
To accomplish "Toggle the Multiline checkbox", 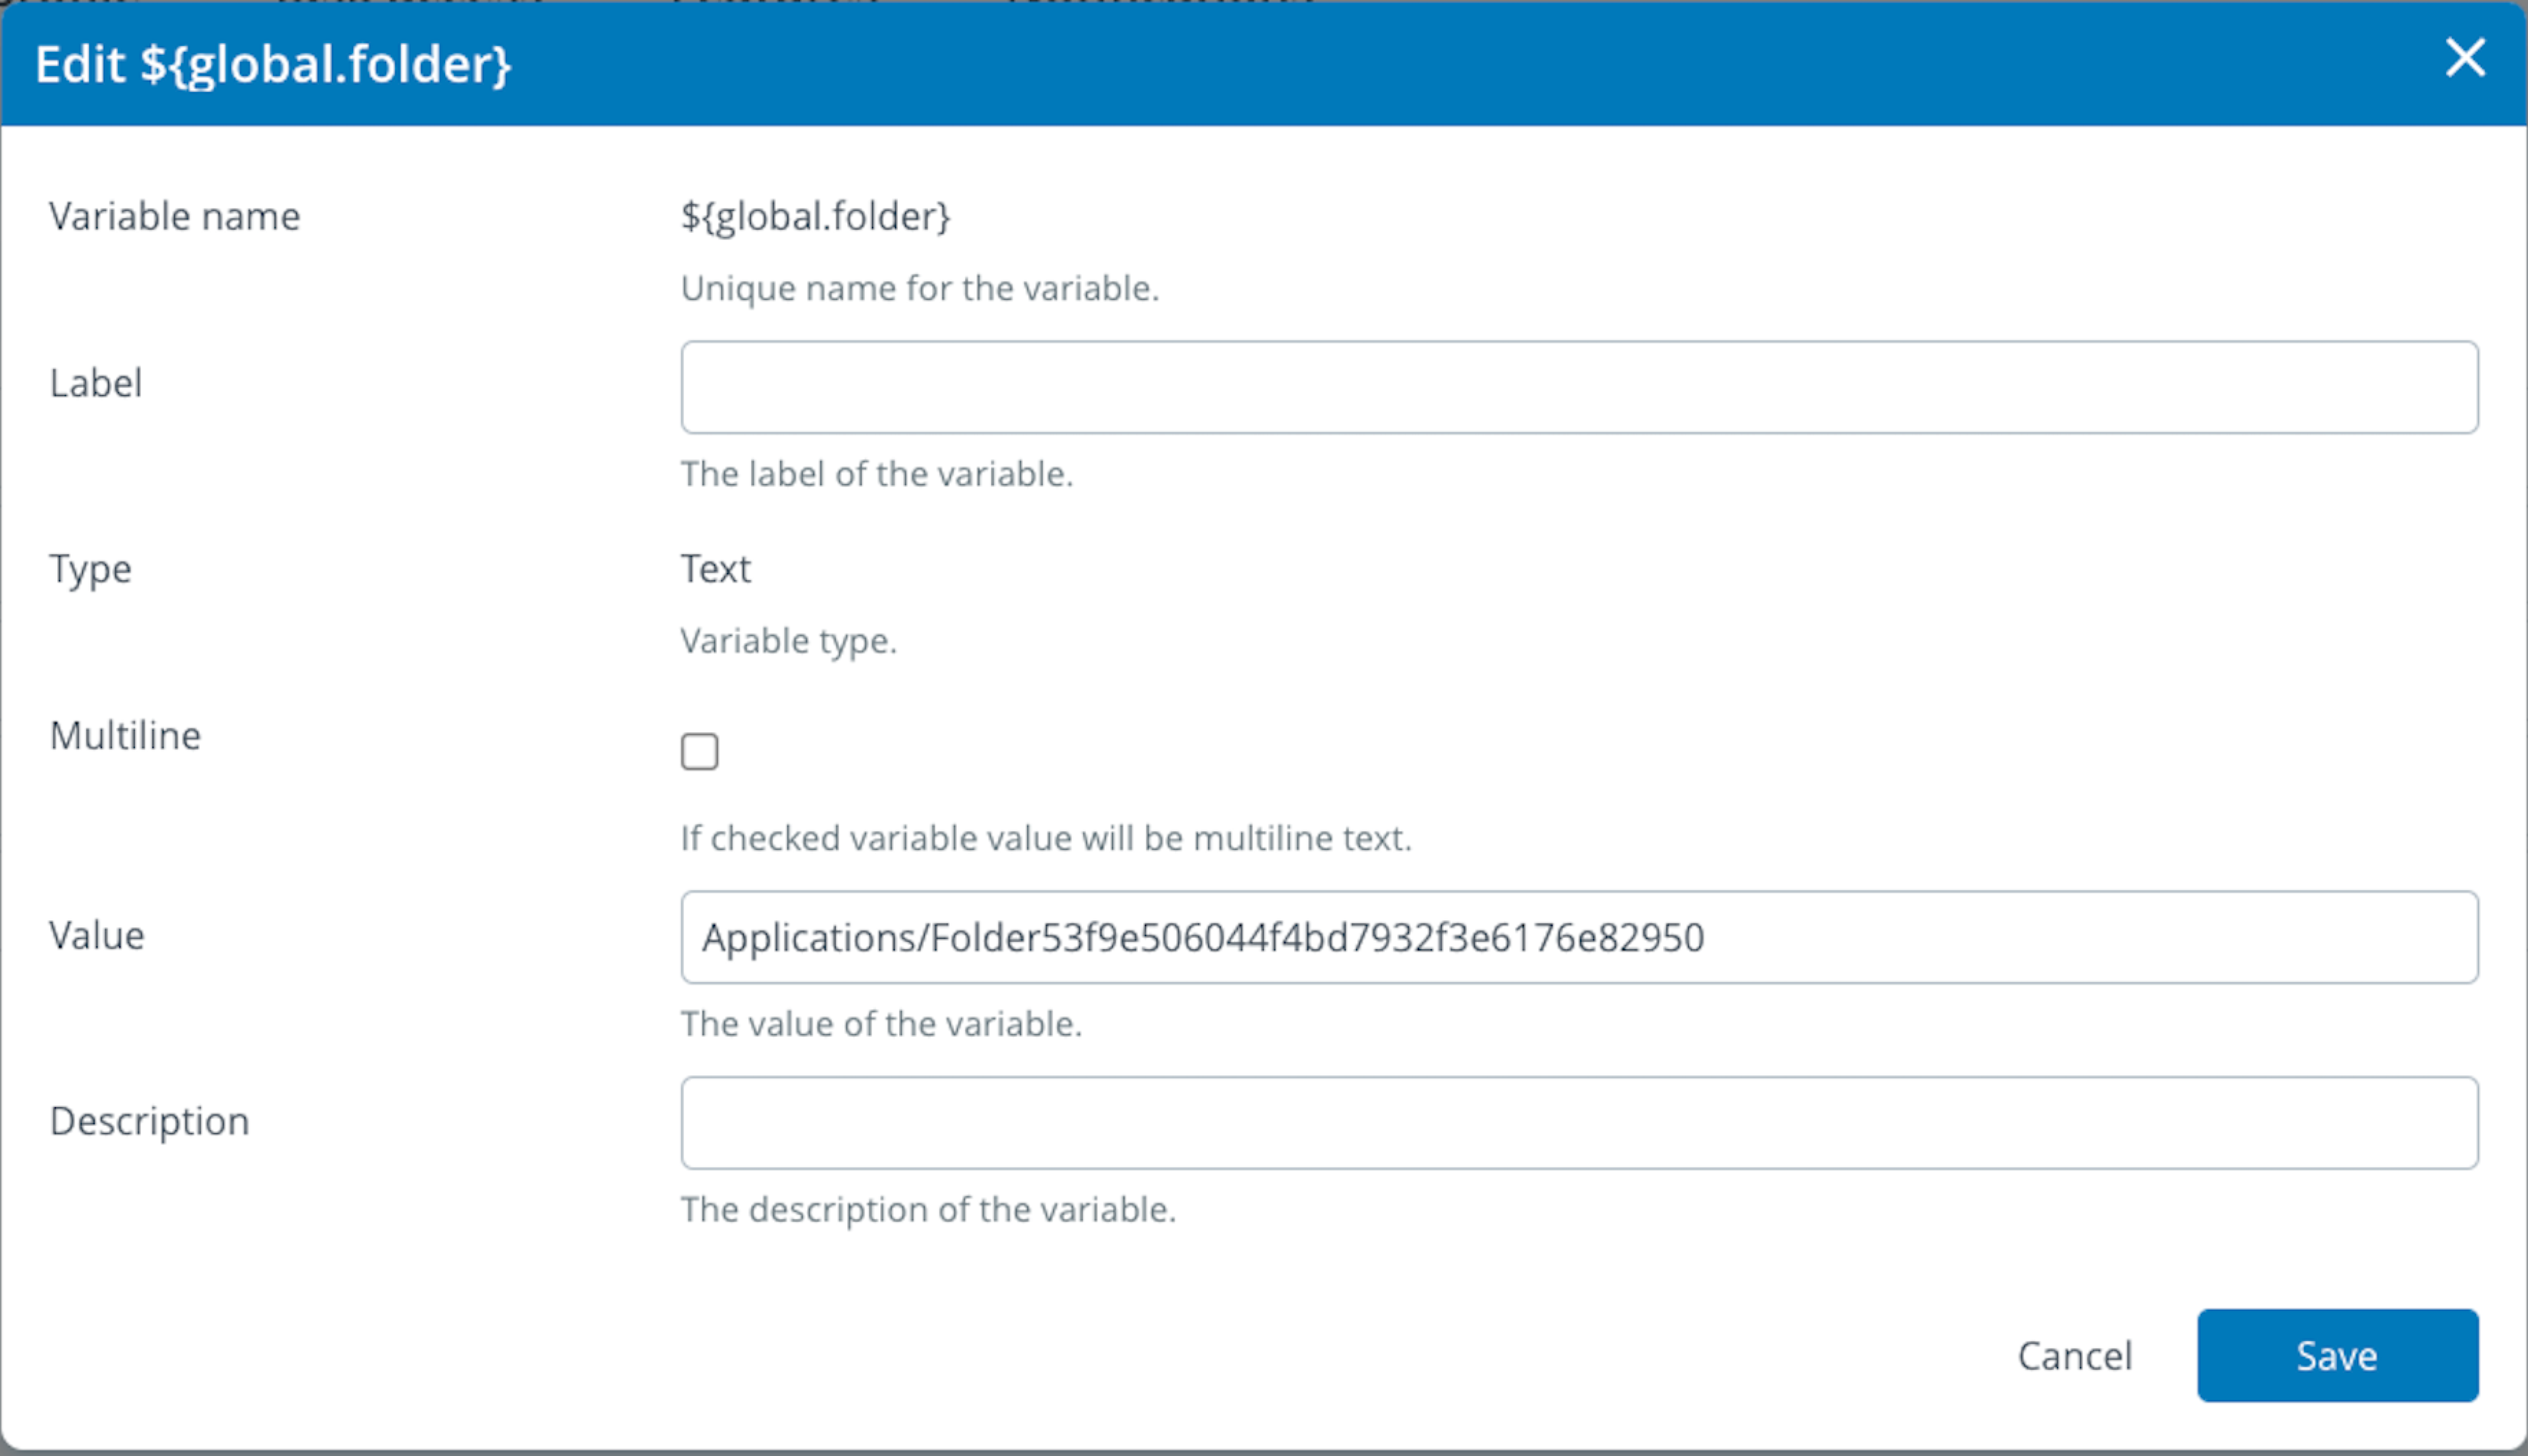I will click(699, 751).
